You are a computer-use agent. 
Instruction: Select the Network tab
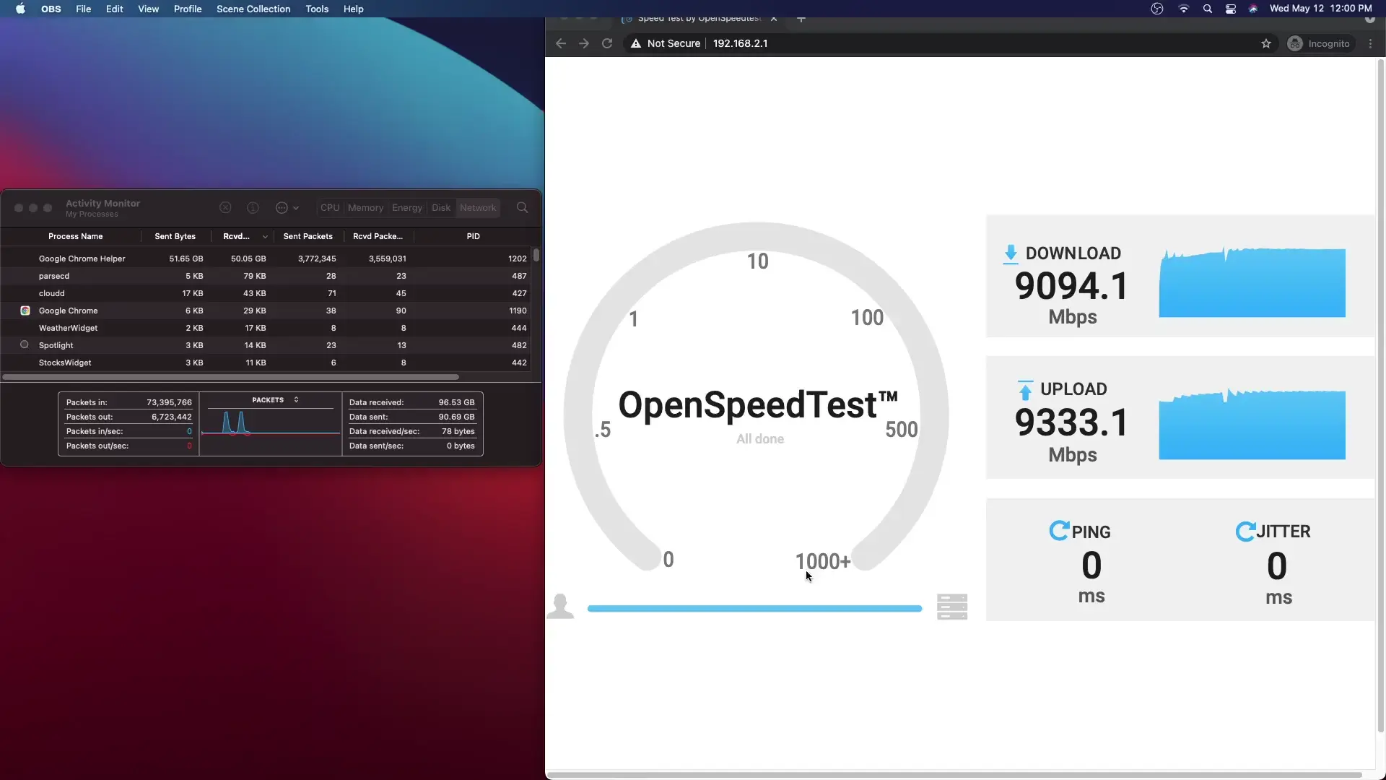[x=478, y=208]
